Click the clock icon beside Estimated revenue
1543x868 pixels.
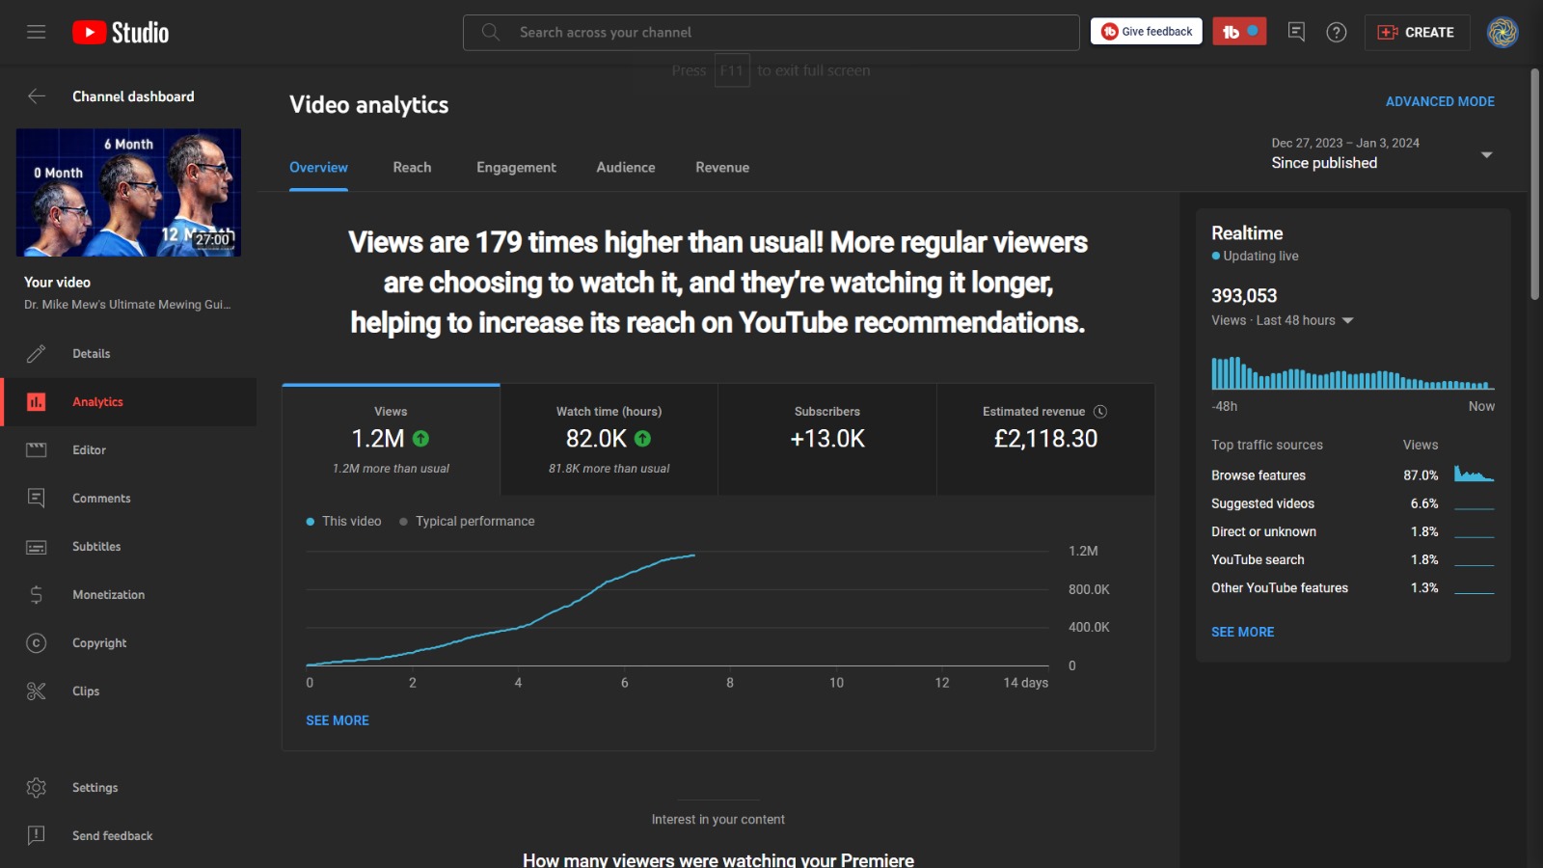pos(1100,412)
